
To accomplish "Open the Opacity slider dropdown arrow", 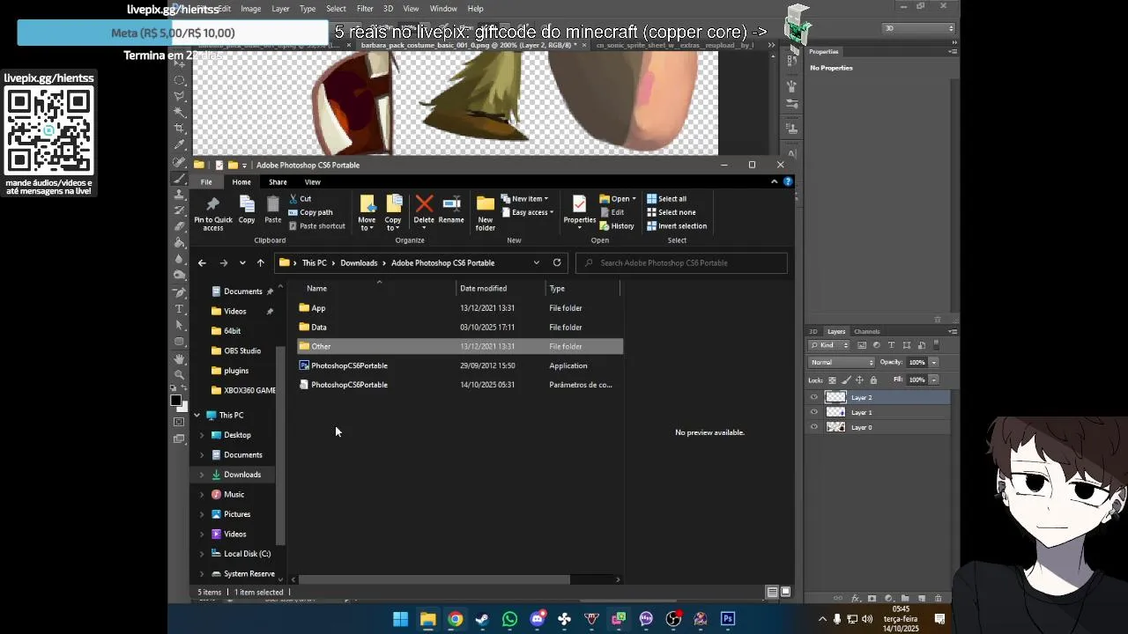I will pyautogui.click(x=934, y=363).
